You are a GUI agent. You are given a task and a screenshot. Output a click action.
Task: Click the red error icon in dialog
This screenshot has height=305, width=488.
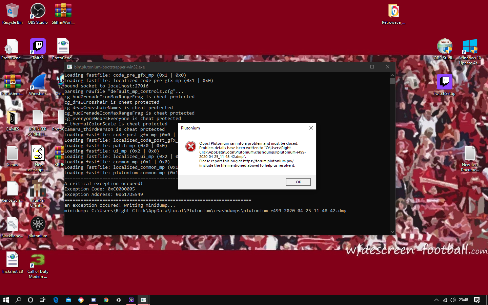[191, 146]
